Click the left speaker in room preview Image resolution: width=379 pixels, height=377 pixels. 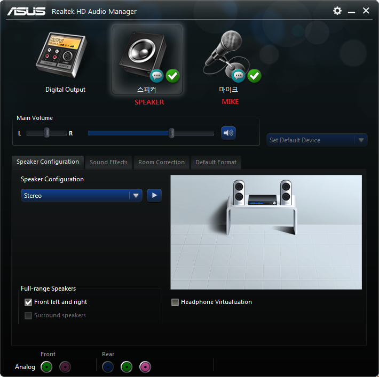tap(239, 192)
